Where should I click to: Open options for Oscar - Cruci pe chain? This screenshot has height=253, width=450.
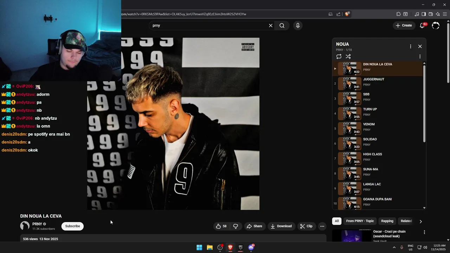[424, 232]
